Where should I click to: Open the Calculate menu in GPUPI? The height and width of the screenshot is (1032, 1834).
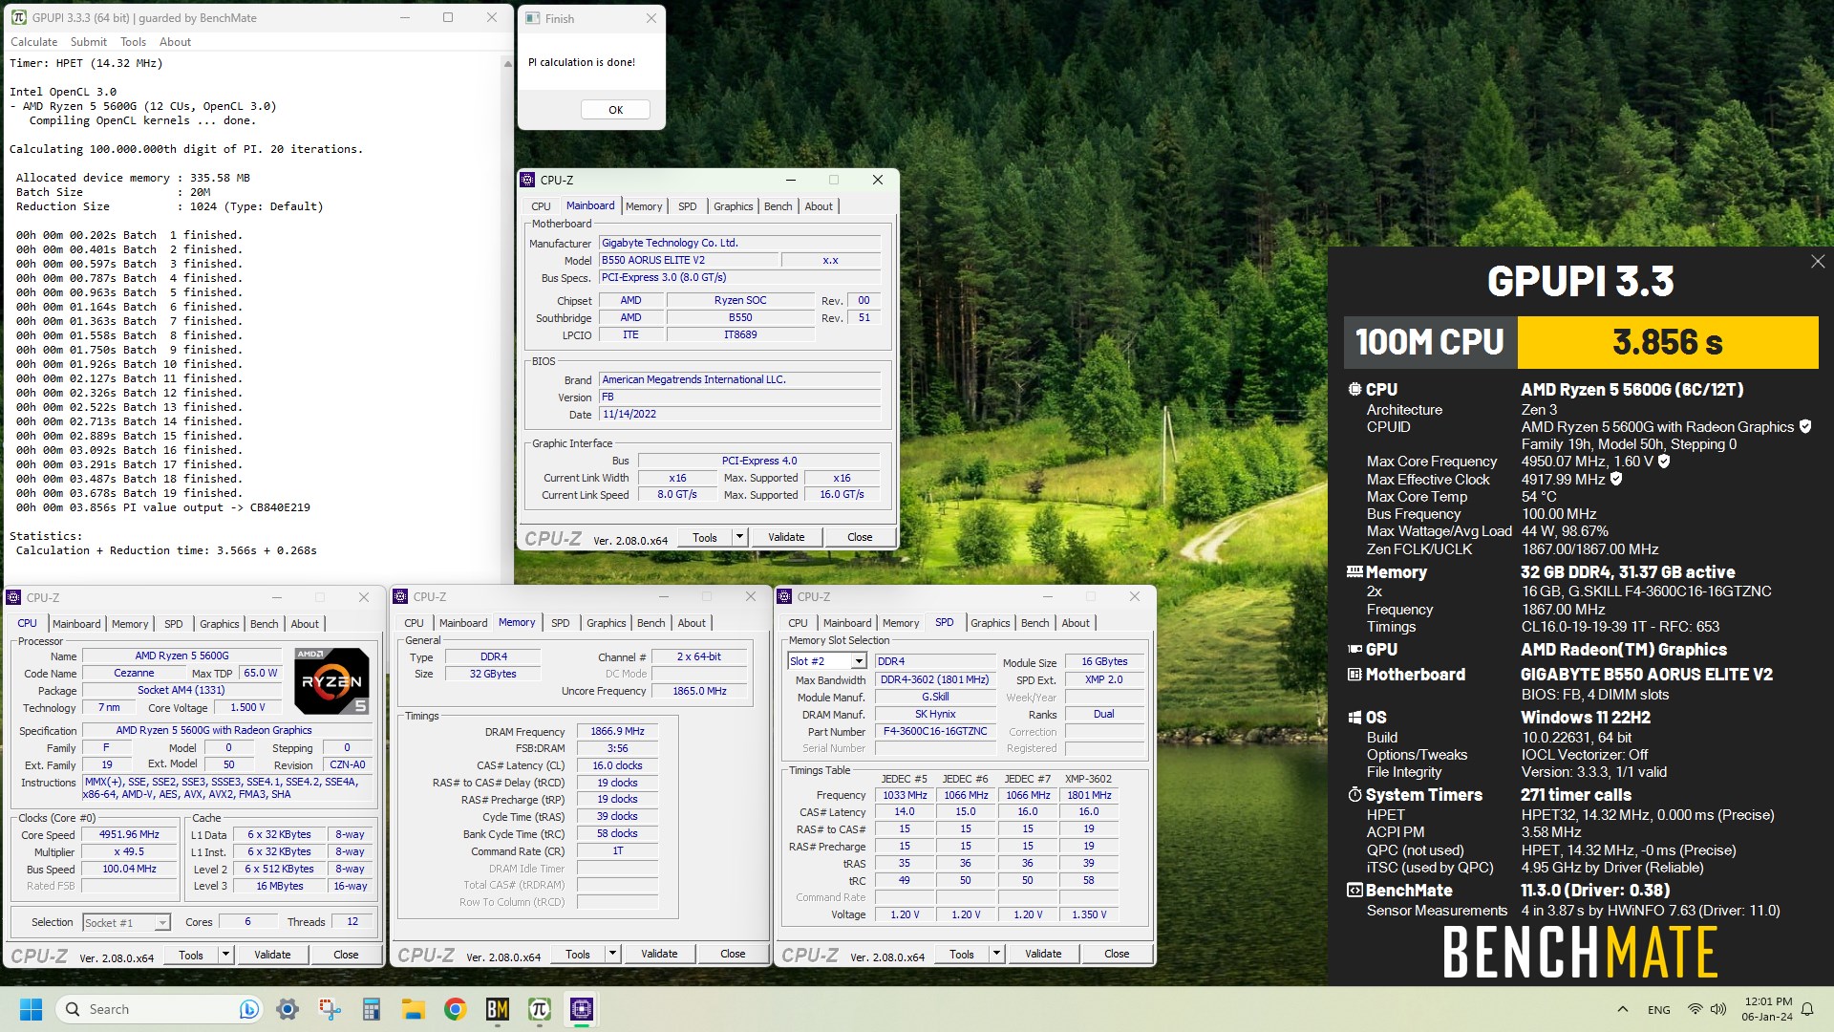[x=33, y=42]
